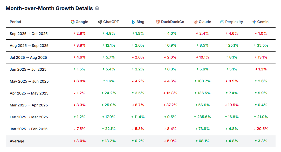Click the Google logo icon in header
281x152 pixels.
(73, 22)
